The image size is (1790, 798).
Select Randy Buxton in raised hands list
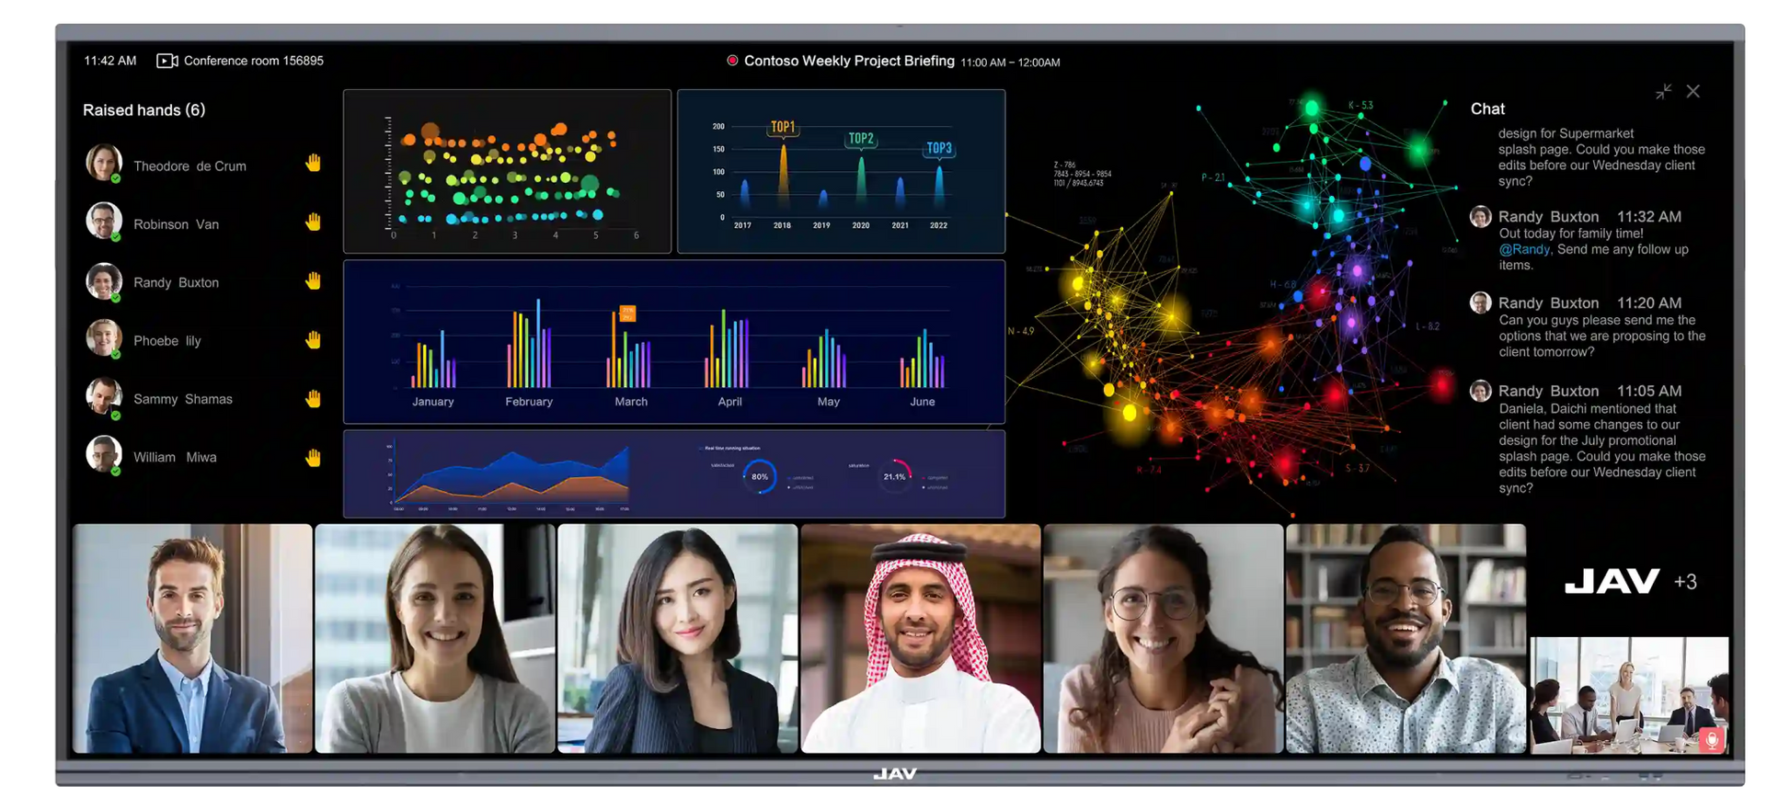176,282
